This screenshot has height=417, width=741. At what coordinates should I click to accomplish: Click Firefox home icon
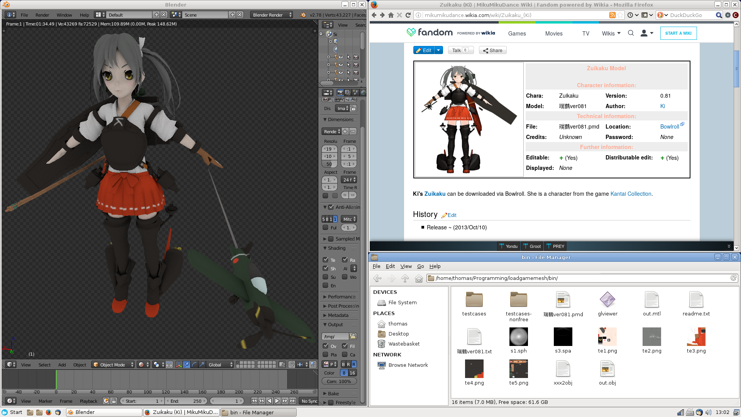[391, 15]
